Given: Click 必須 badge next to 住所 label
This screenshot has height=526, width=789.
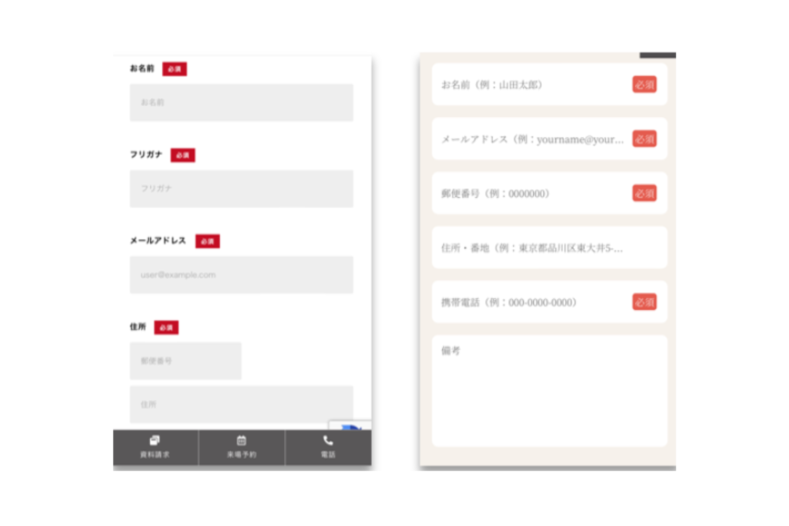Looking at the screenshot, I should [x=166, y=328].
